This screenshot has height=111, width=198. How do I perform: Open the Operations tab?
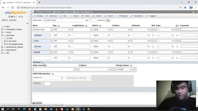[x=137, y=16]
